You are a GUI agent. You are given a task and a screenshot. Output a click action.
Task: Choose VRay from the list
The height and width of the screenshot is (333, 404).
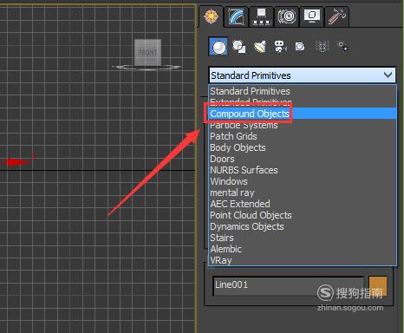tap(303, 260)
